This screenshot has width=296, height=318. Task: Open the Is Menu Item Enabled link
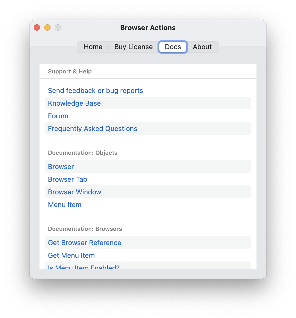click(x=84, y=267)
